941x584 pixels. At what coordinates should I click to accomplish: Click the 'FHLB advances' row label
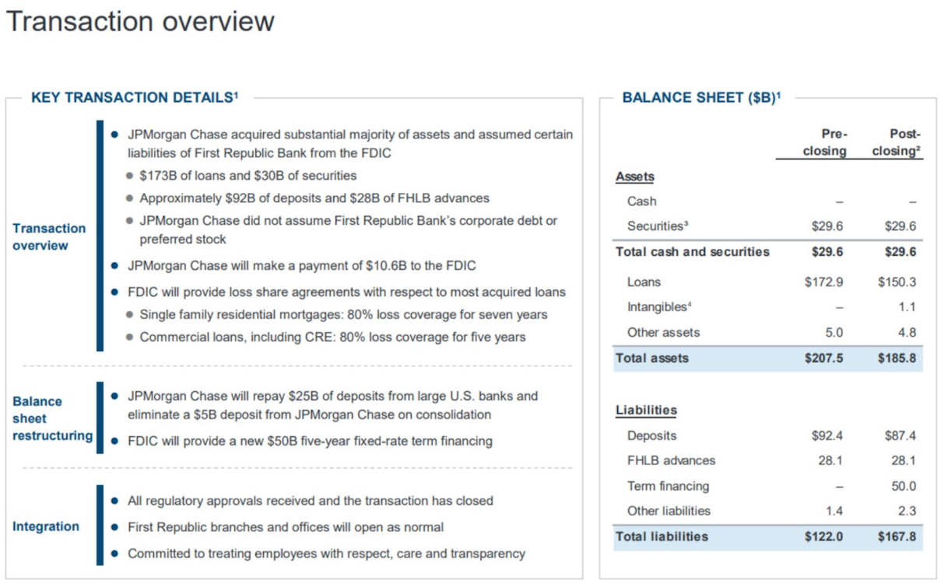coord(671,460)
